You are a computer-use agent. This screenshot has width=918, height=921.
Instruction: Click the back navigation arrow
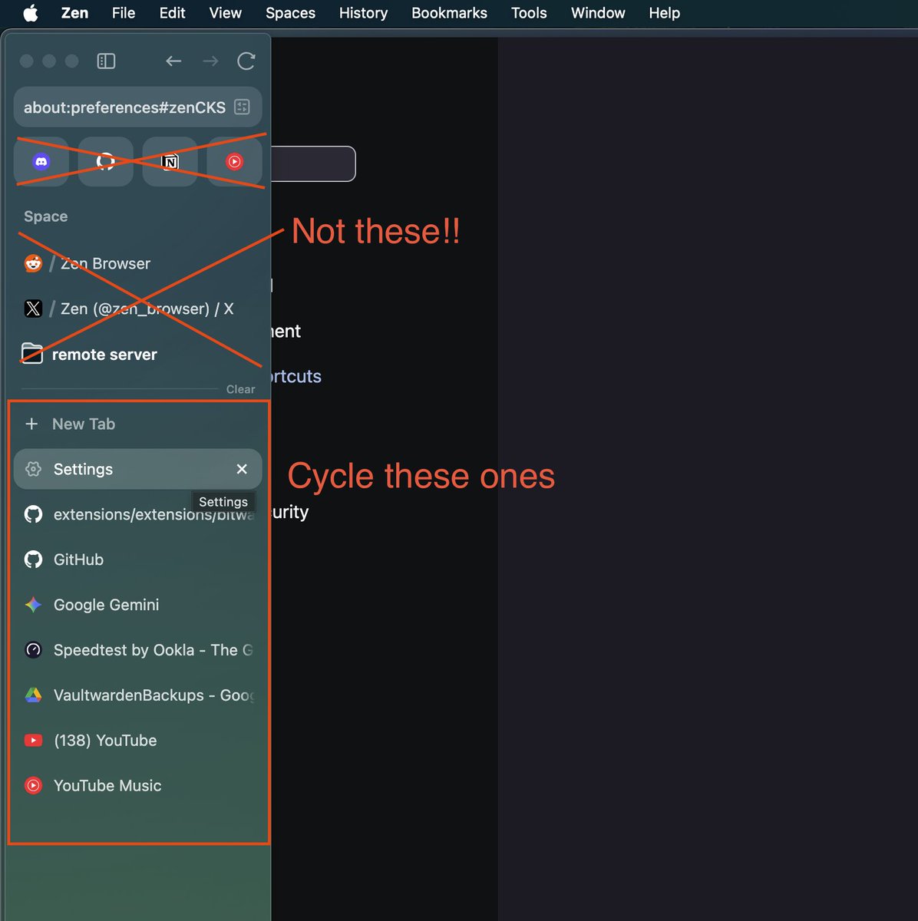(x=173, y=61)
